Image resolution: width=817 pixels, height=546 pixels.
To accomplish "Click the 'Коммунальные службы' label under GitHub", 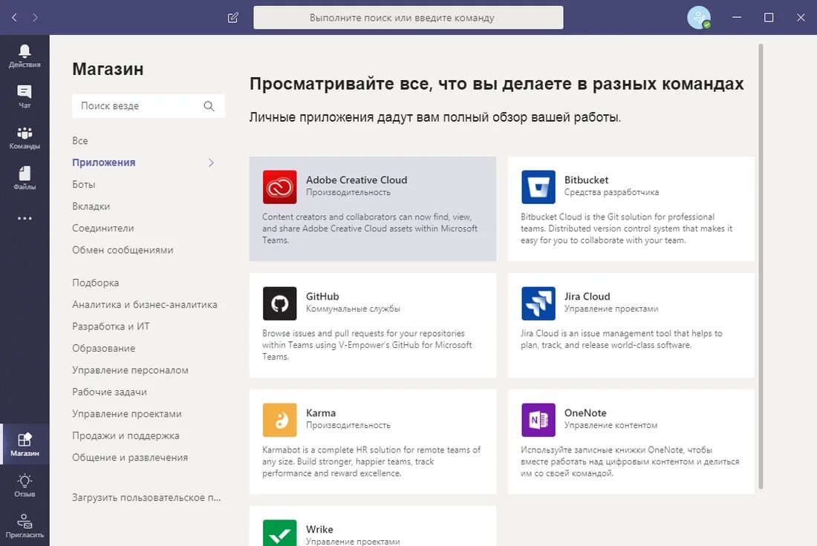I will [x=353, y=309].
